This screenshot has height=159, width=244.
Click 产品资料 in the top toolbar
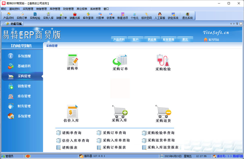tap(9, 16)
